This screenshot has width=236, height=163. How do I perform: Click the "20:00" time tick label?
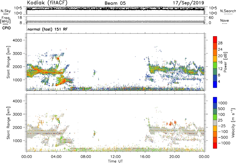tap(174, 157)
